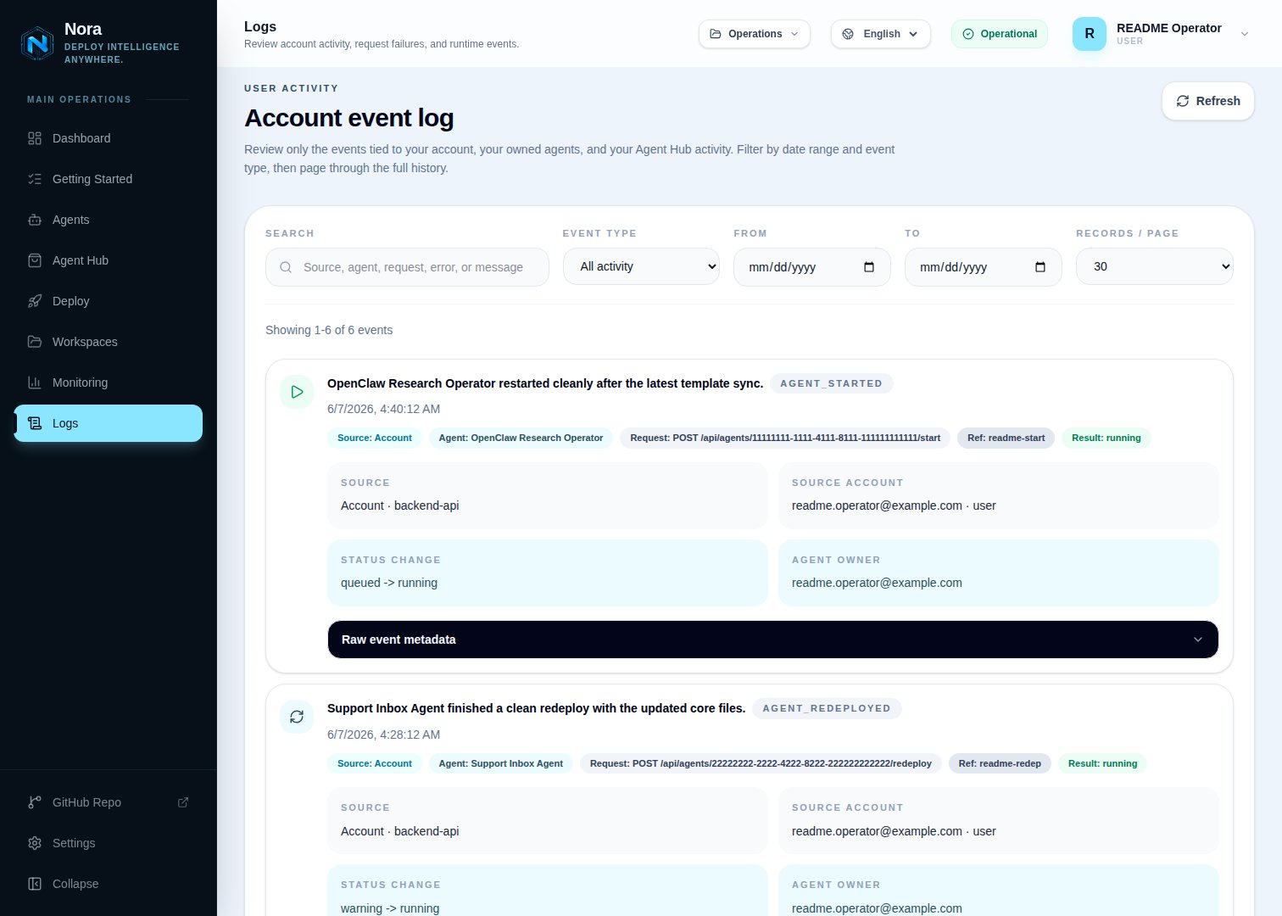Click the Result: running chip of OpenClaw event
The image size is (1282, 916).
[x=1106, y=438]
